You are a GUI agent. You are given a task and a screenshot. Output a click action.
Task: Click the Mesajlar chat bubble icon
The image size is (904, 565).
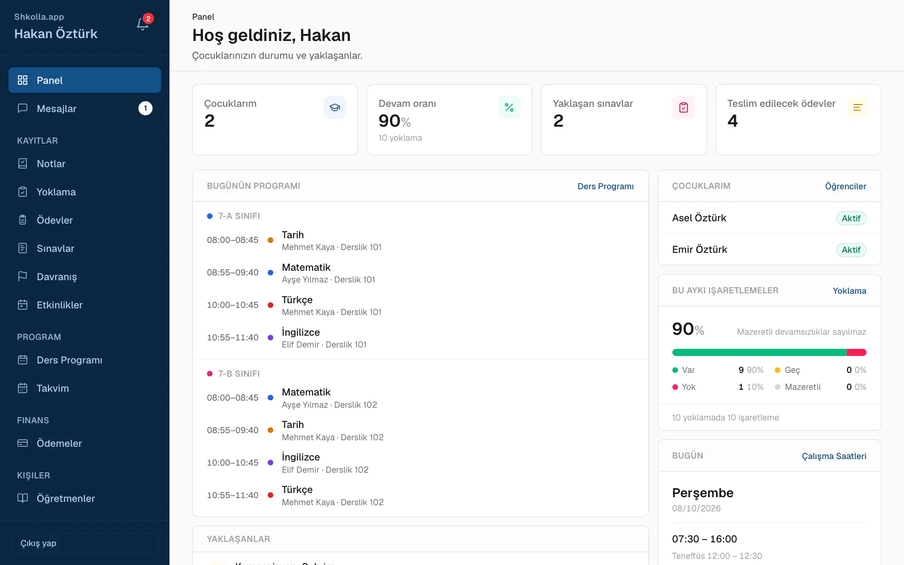23,108
